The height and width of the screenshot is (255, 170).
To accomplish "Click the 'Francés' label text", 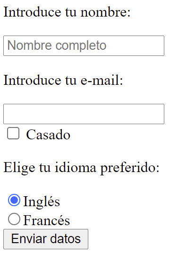I will pos(47,220).
